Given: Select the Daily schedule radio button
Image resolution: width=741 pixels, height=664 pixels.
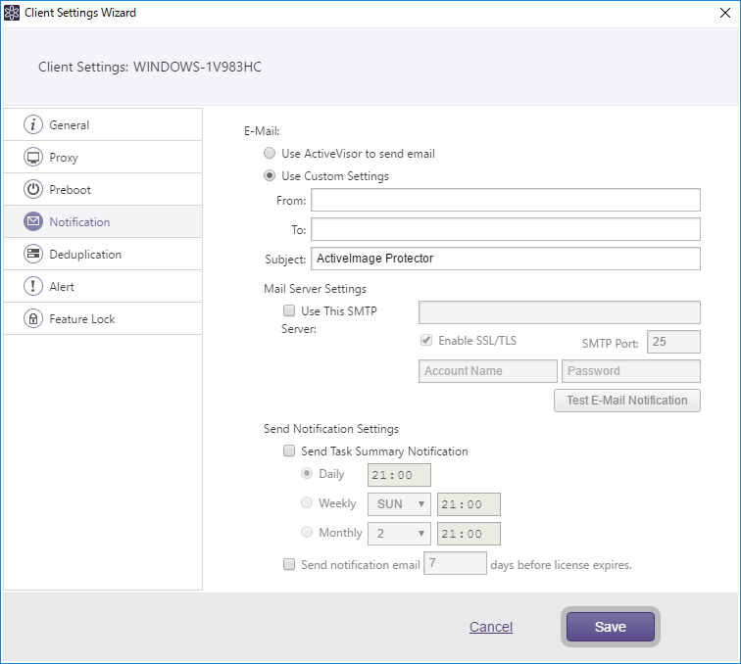Looking at the screenshot, I should point(307,473).
